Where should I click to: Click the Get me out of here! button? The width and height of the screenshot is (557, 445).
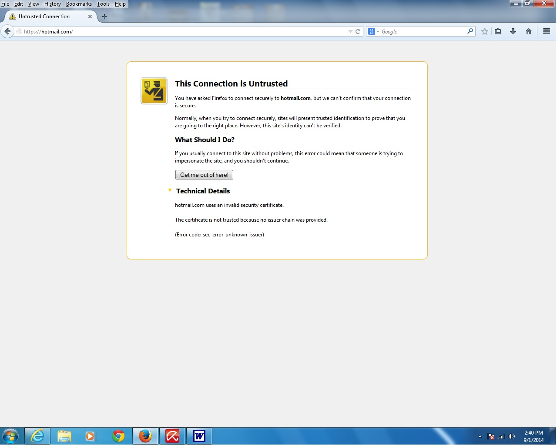tap(204, 175)
